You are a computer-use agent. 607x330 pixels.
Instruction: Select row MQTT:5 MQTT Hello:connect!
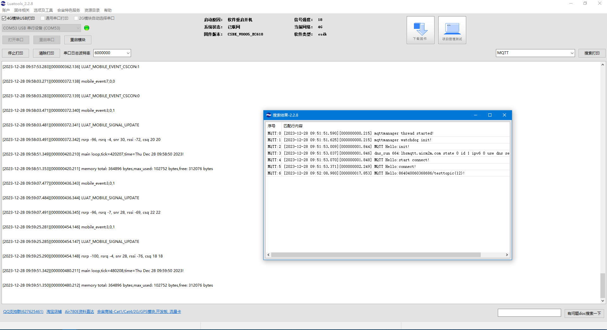pyautogui.click(x=388, y=167)
